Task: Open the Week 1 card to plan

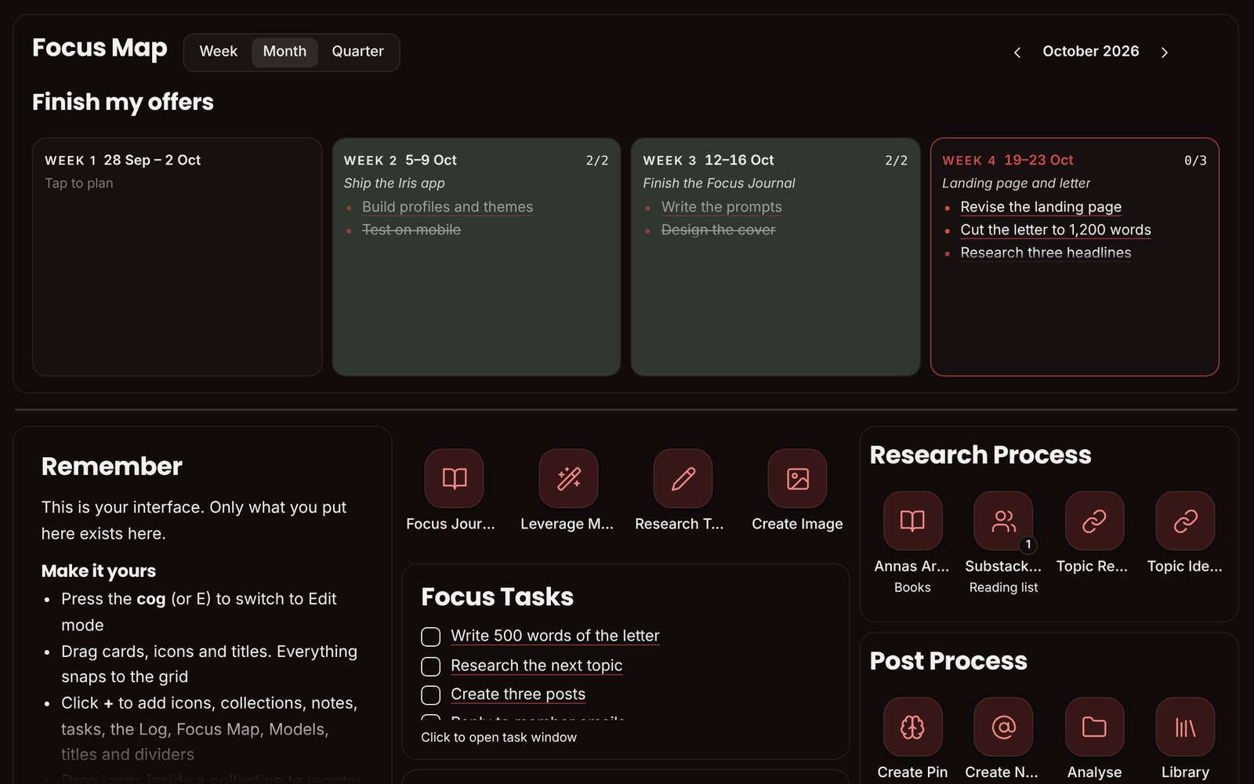Action: (x=177, y=257)
